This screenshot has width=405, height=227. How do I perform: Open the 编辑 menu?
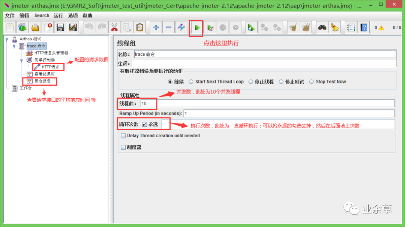click(x=24, y=16)
